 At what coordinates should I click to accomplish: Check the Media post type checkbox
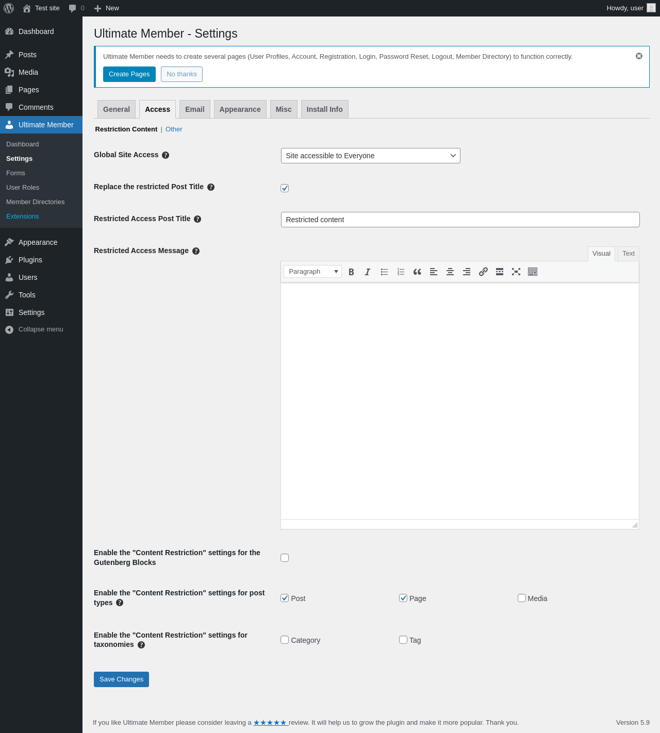click(x=522, y=598)
